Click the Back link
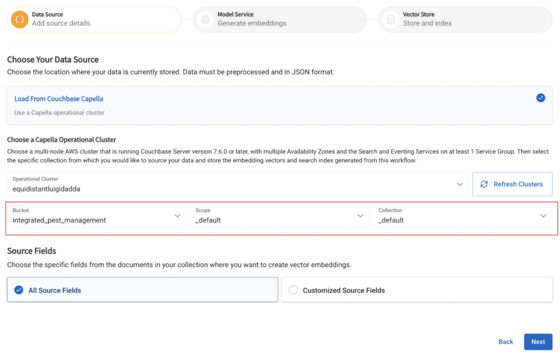The height and width of the screenshot is (359, 560). [506, 342]
